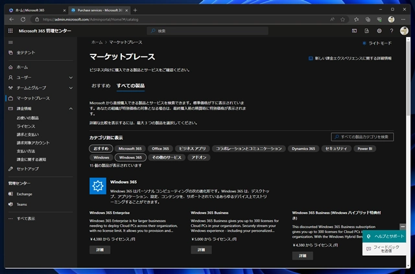Minimize the help widget panel
This screenshot has height=274, width=415.
tap(402, 227)
